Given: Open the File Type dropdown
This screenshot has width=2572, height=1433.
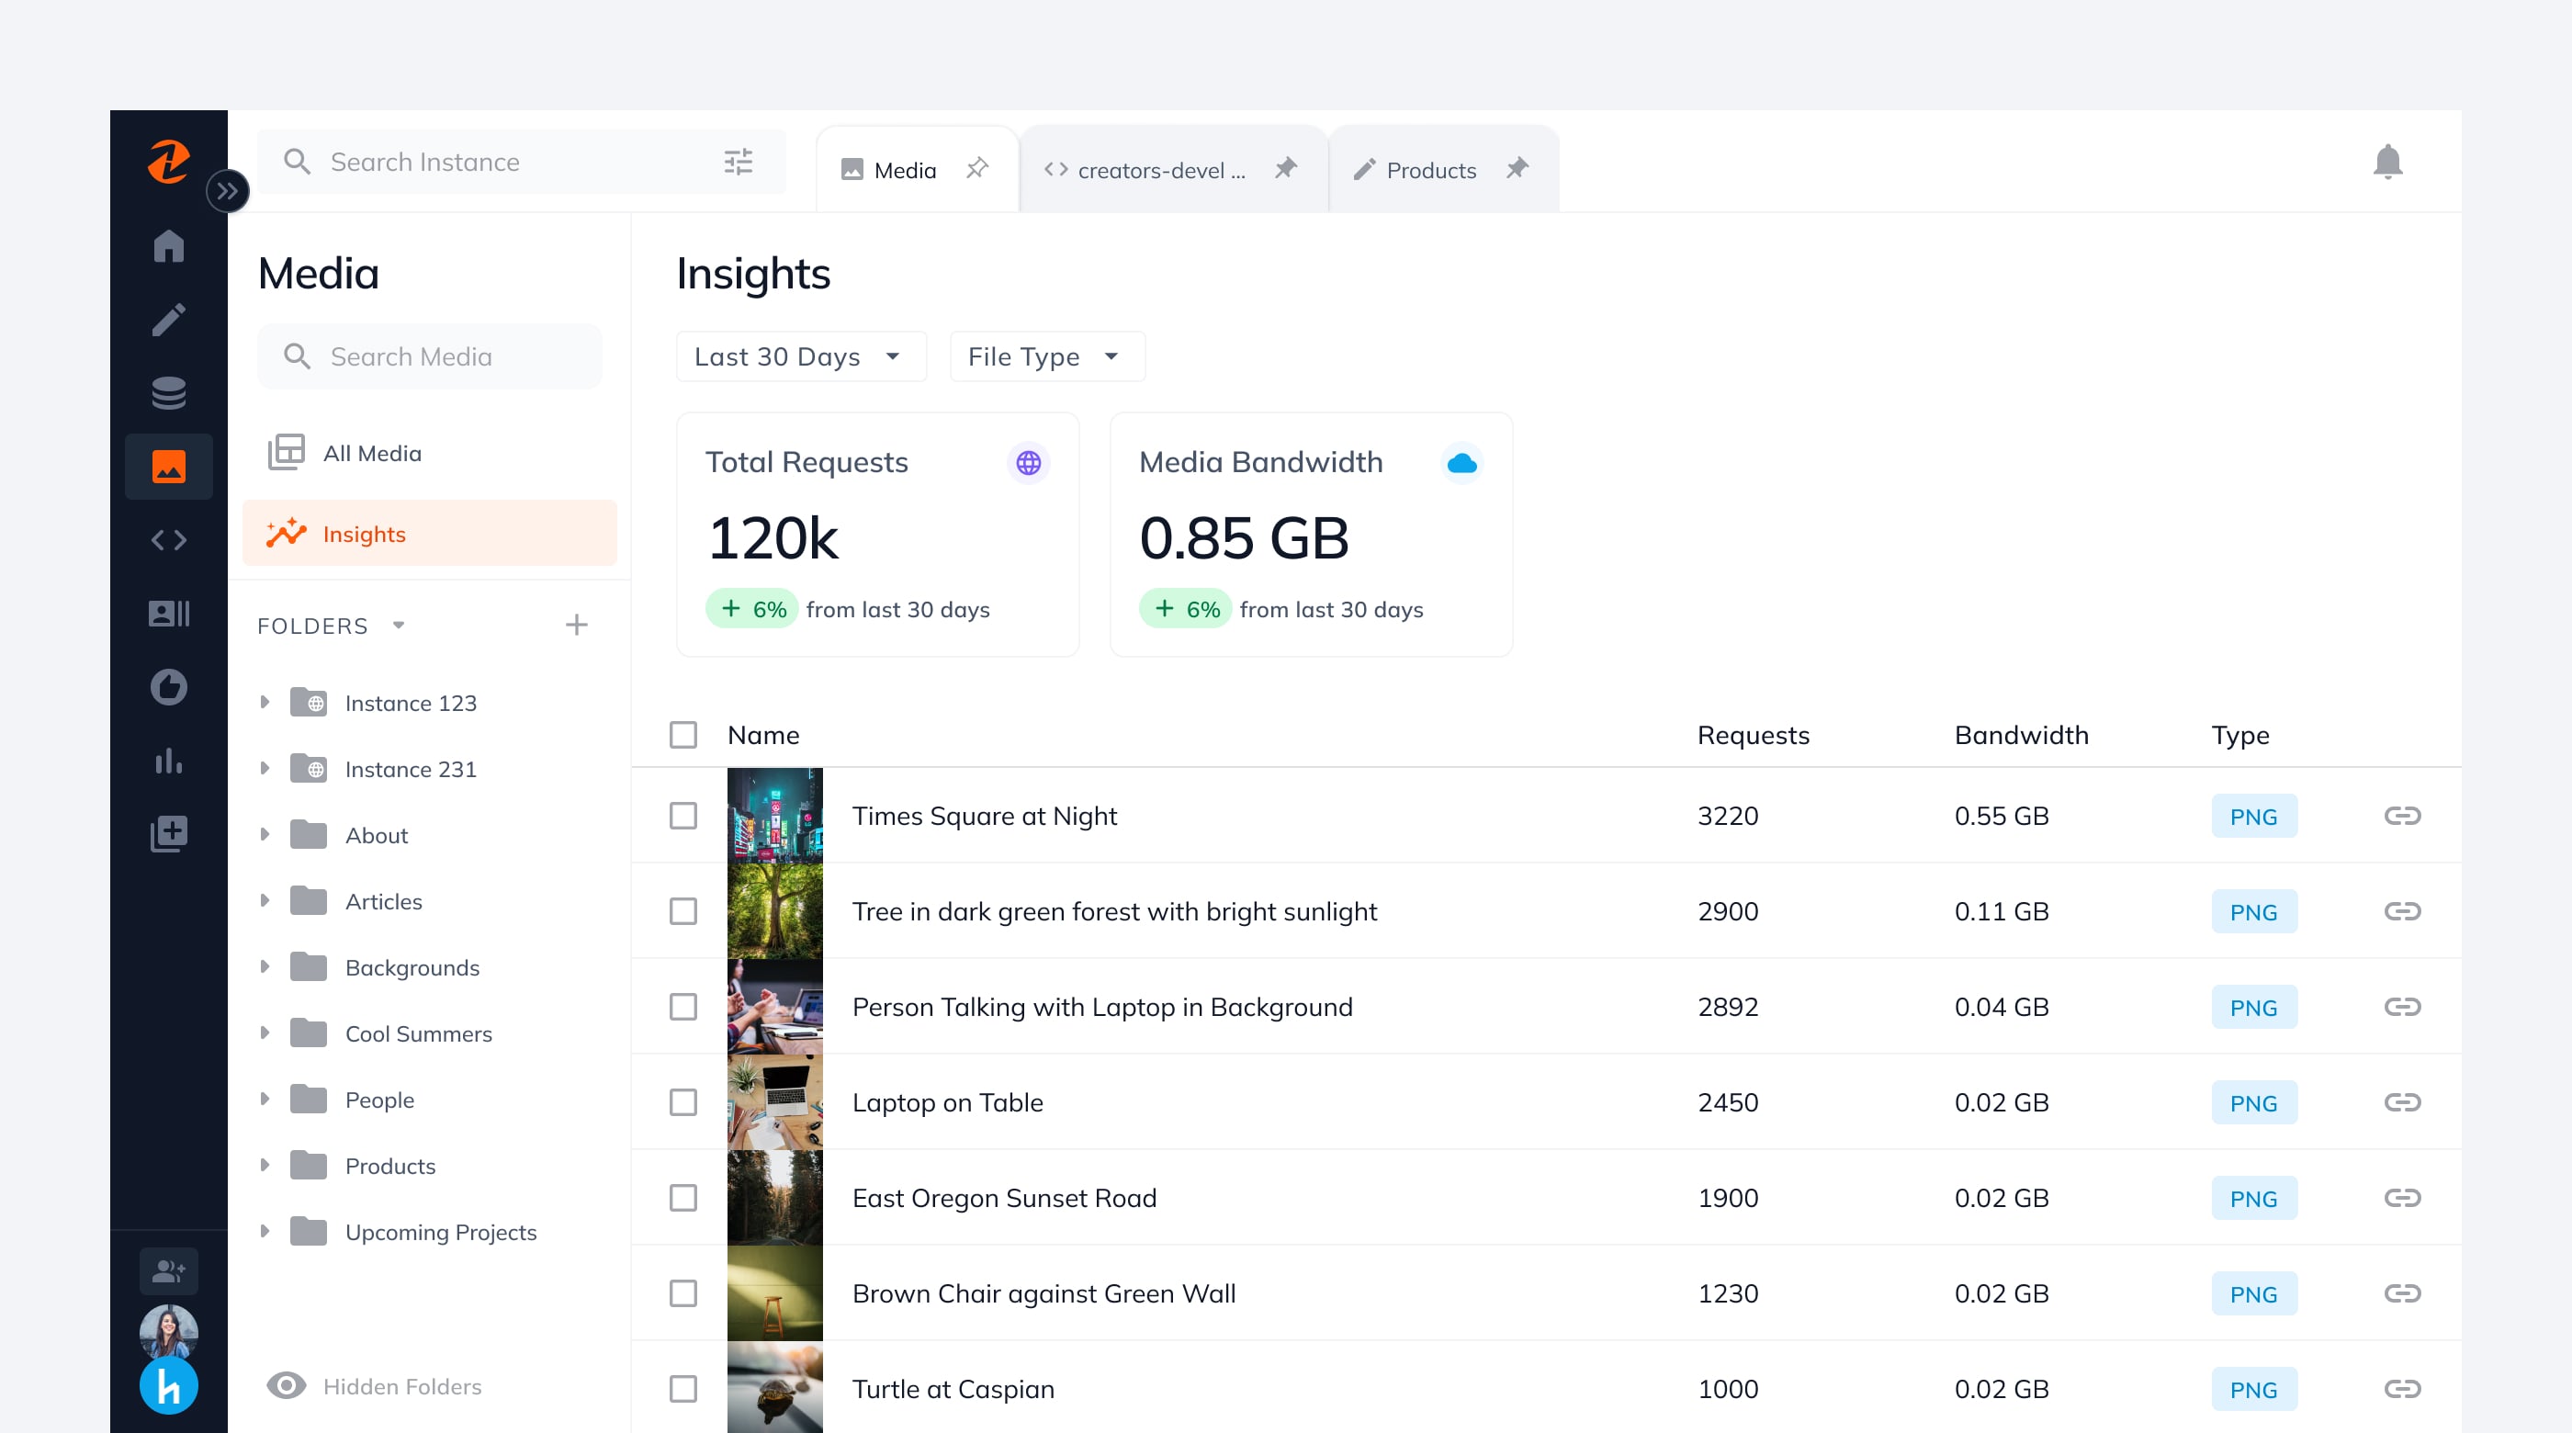Looking at the screenshot, I should [1046, 356].
